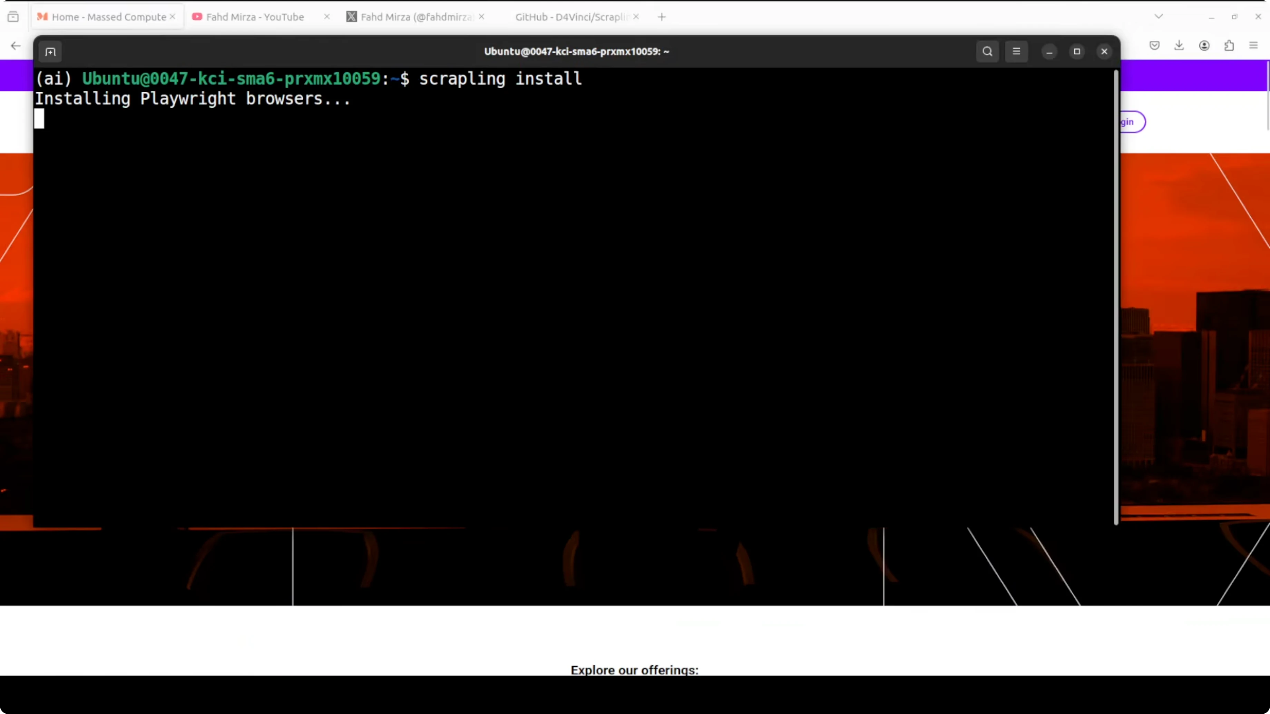
Task: Open the tab sidebar icon top-left
Action: point(13,16)
